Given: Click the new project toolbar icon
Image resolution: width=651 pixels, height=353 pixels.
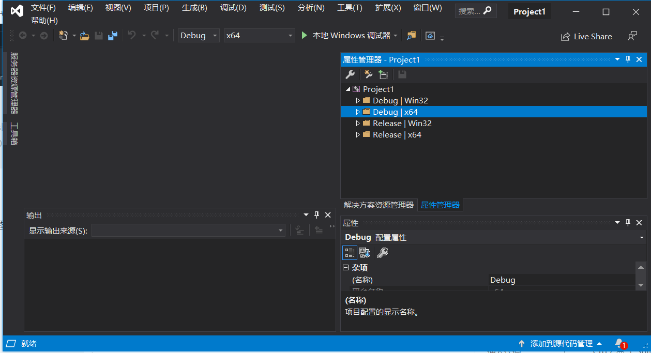Looking at the screenshot, I should pyautogui.click(x=63, y=36).
